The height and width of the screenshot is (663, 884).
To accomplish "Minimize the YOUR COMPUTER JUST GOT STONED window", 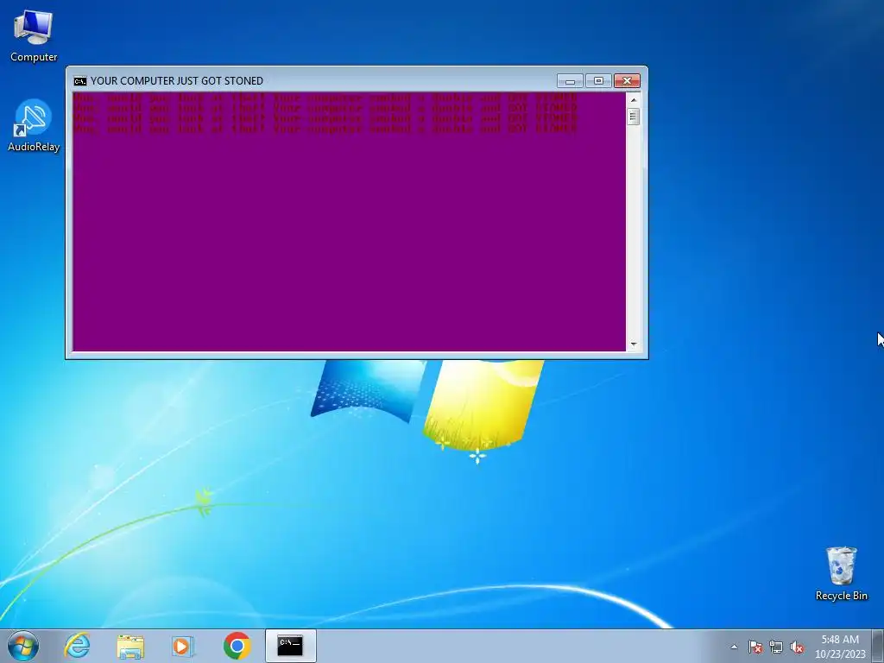I will (x=570, y=81).
